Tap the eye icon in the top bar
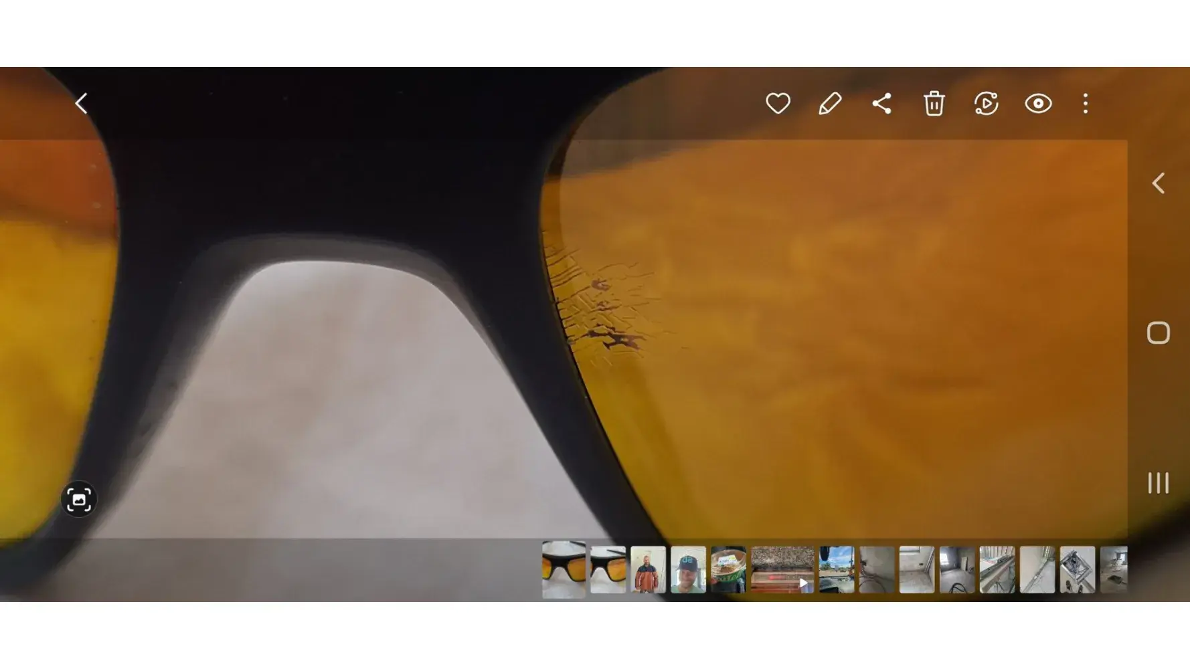Screen dimensions: 1190x669 click(x=1038, y=104)
